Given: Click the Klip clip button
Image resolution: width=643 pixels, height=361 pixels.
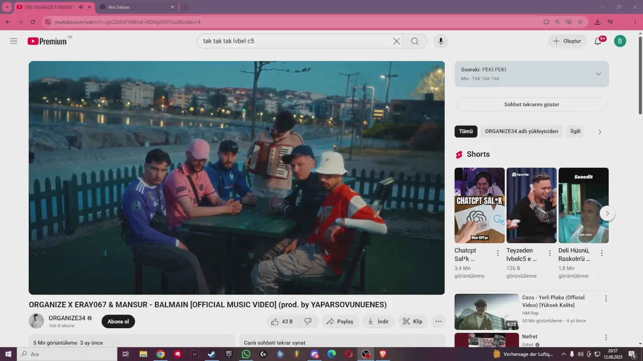Looking at the screenshot, I should pos(413,321).
